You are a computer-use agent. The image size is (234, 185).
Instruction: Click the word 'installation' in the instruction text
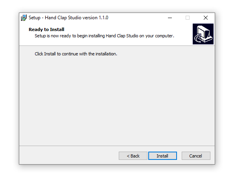[106, 54]
